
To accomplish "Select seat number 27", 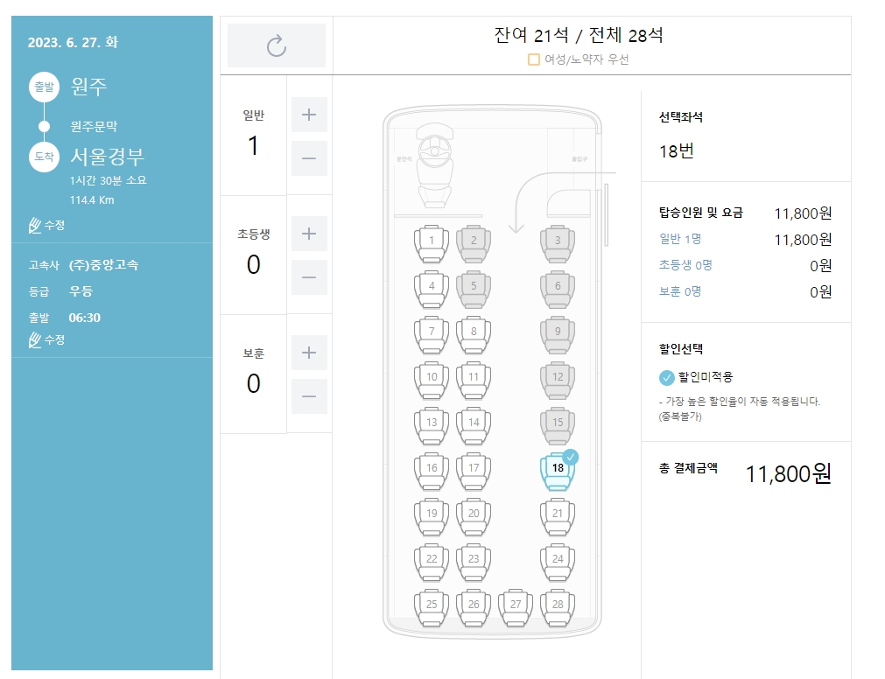I will [x=515, y=605].
